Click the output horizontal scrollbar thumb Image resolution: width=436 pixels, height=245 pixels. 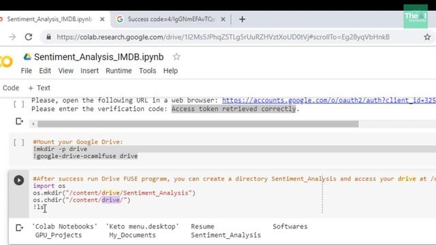198,124
